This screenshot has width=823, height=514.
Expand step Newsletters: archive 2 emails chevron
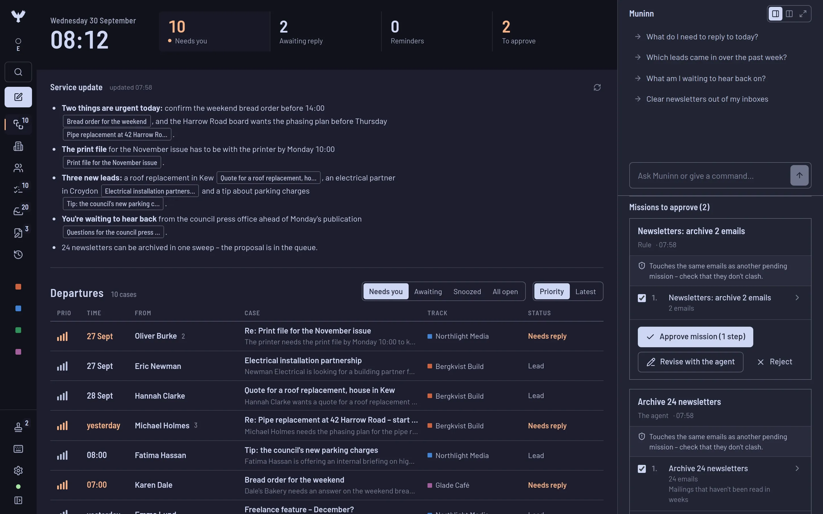(x=797, y=298)
